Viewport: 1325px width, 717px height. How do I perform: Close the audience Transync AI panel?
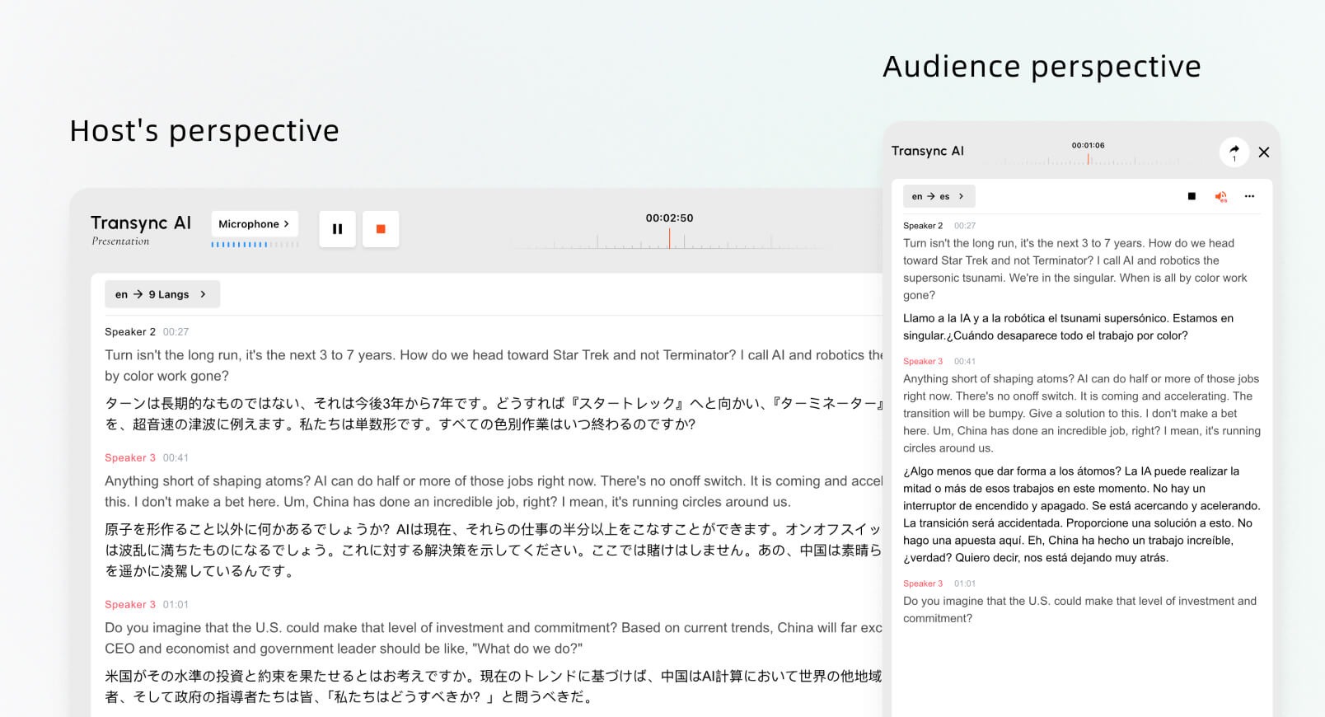point(1264,152)
